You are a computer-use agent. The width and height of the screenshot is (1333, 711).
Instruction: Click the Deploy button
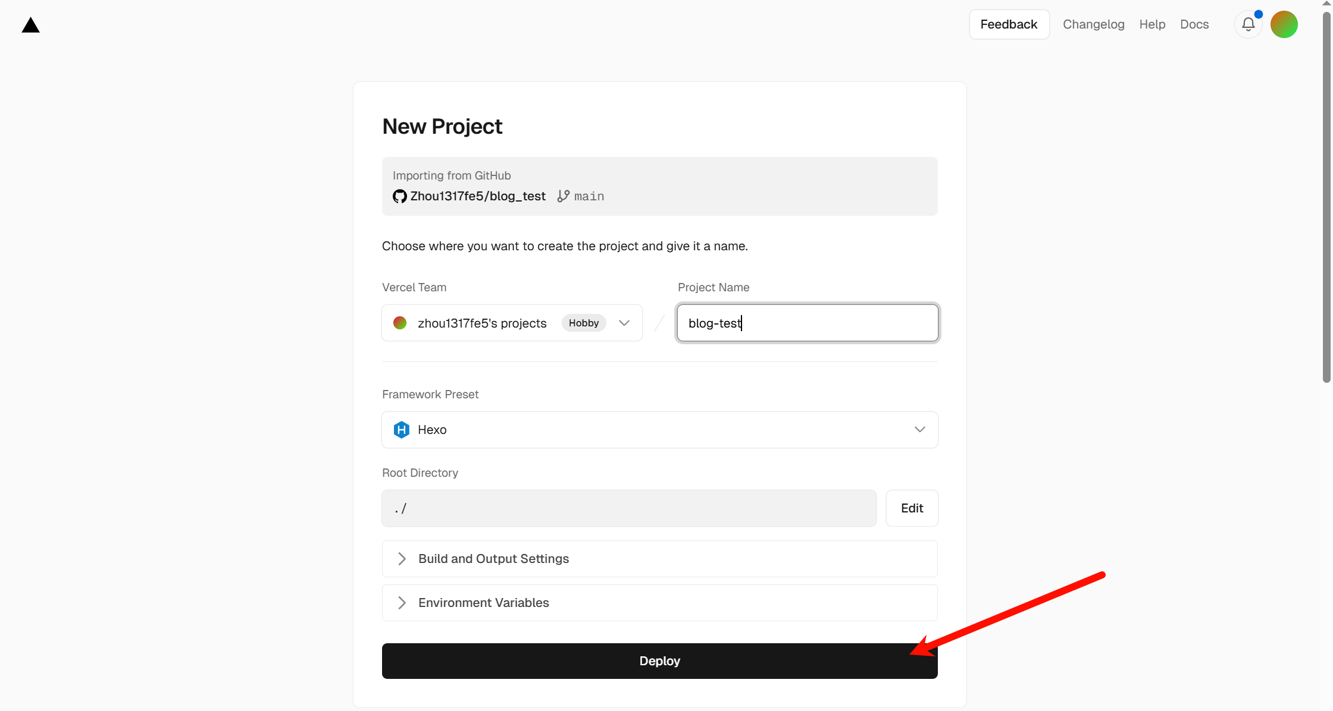[x=659, y=661]
